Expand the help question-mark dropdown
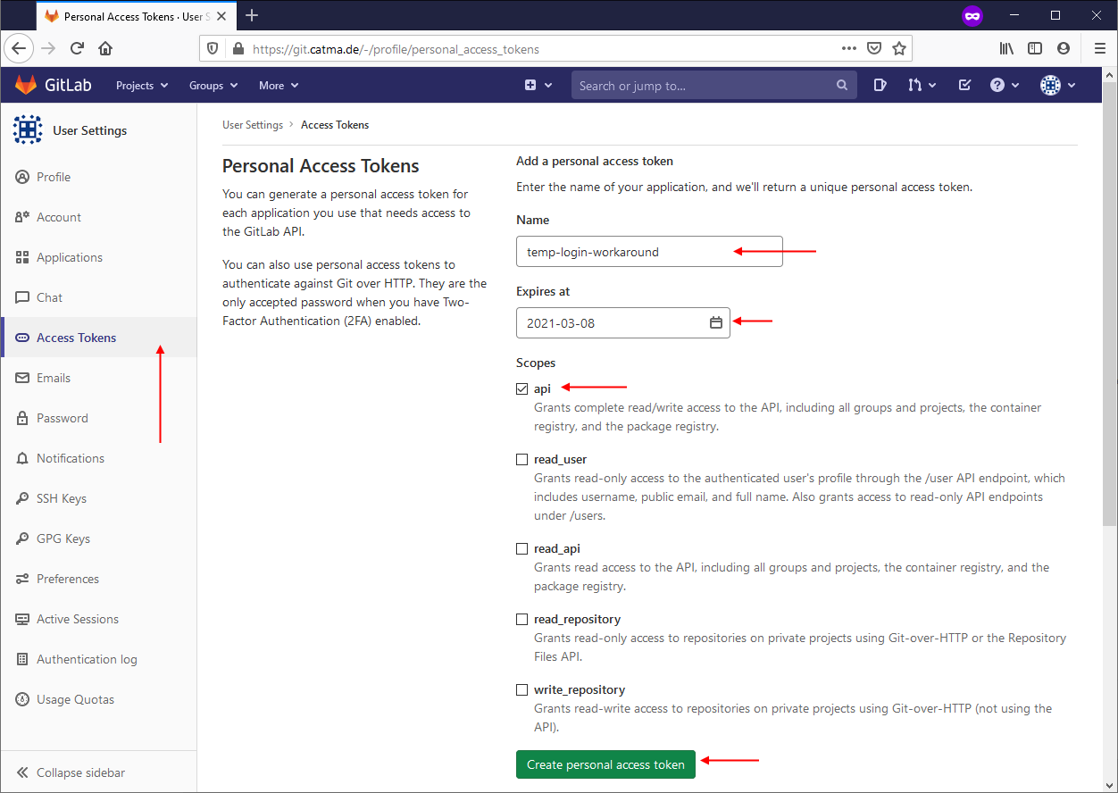1118x793 pixels. coord(1005,85)
